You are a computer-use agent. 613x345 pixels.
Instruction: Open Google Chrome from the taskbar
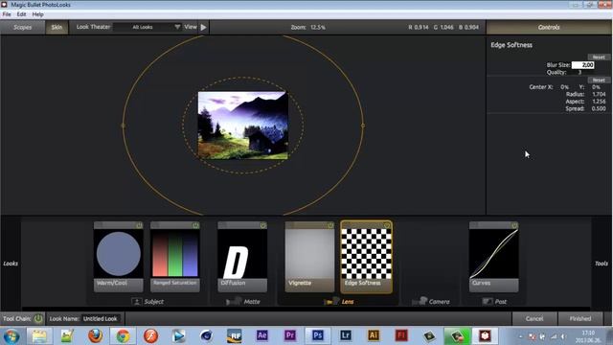(123, 336)
